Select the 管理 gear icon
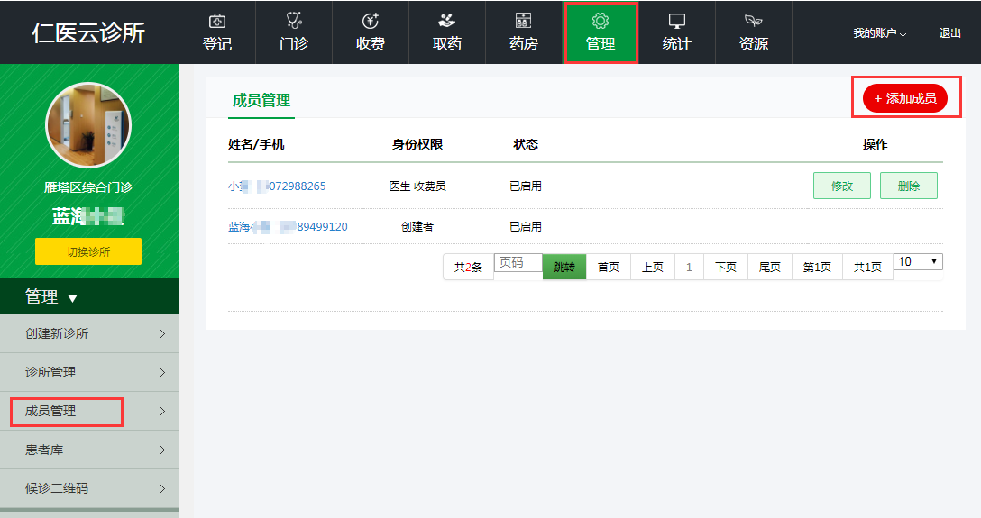The image size is (981, 518). coord(601,21)
